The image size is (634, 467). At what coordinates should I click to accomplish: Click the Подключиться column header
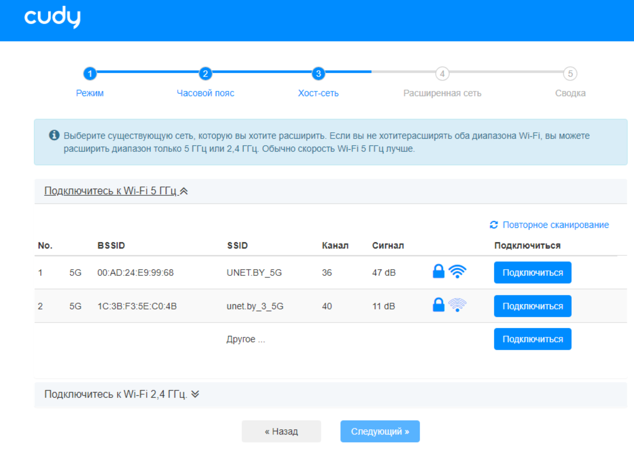point(527,246)
